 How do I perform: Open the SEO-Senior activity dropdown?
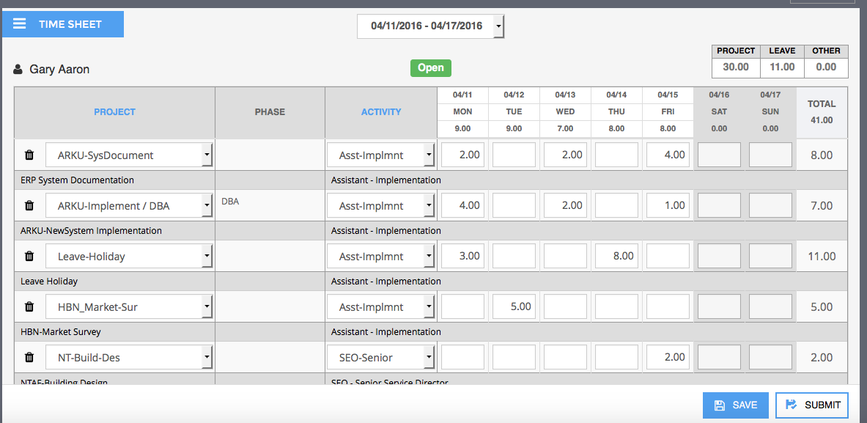[x=429, y=358]
